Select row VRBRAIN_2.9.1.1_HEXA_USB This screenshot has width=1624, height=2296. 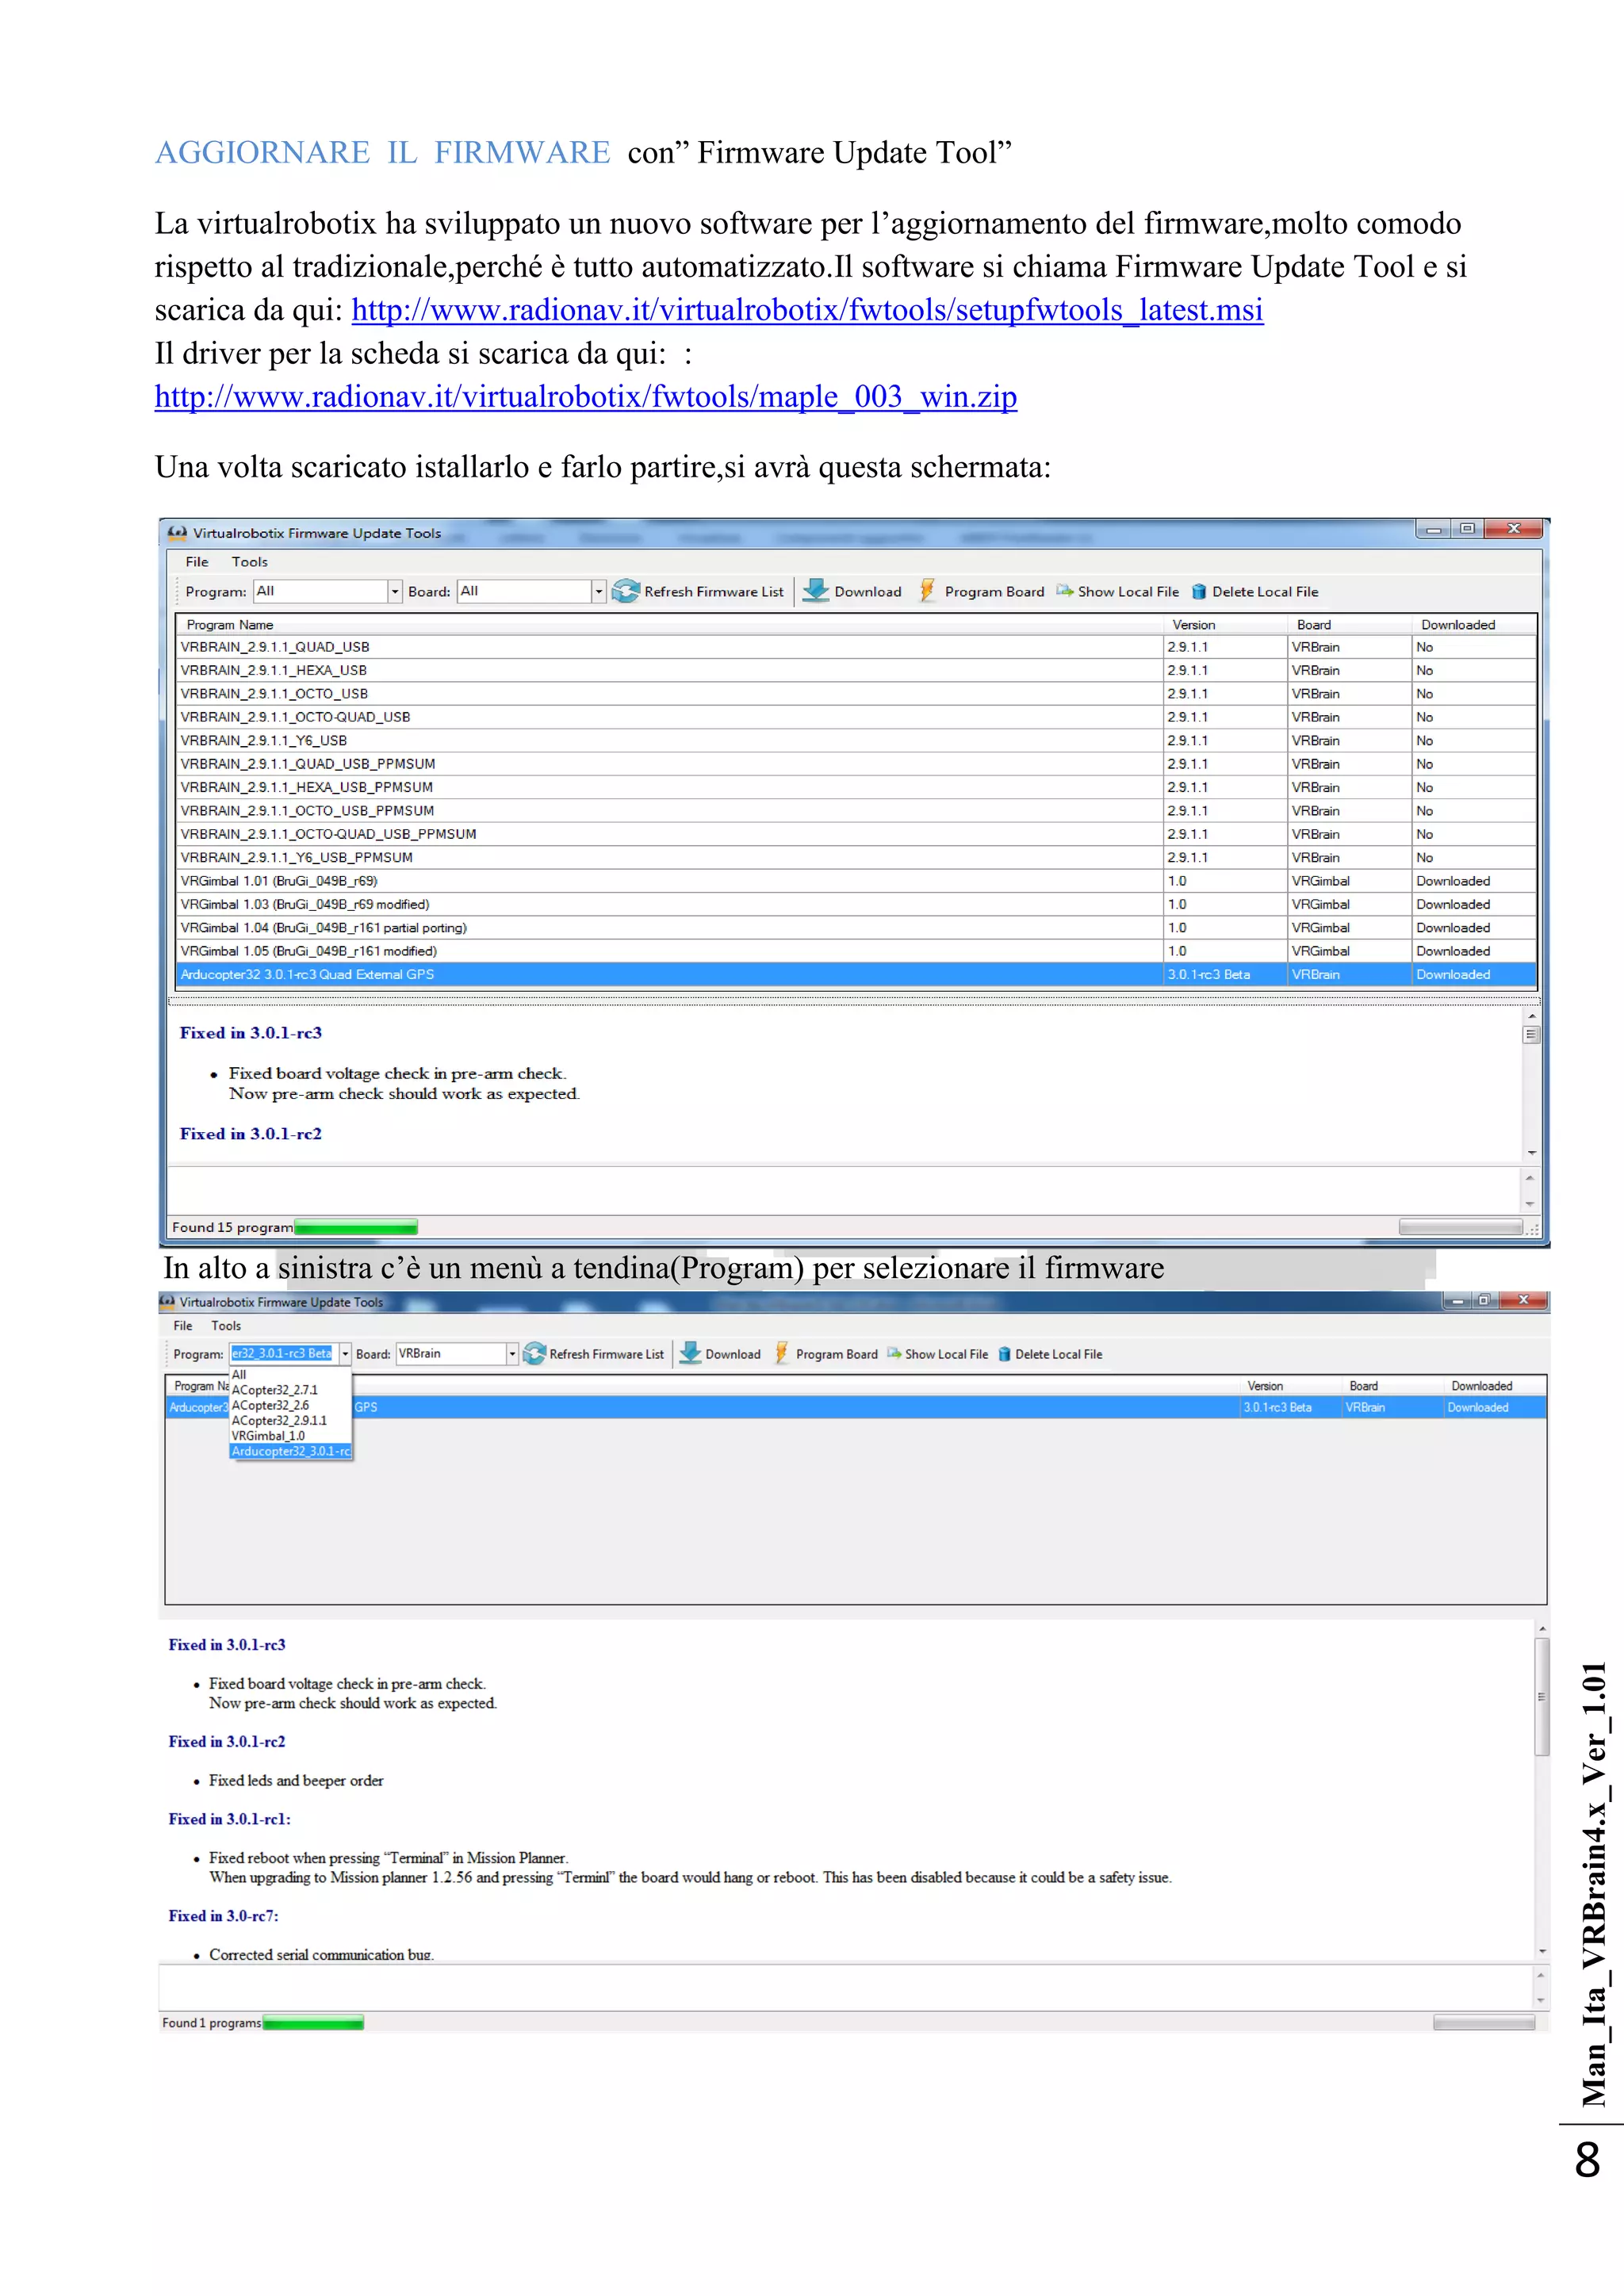[x=856, y=670]
